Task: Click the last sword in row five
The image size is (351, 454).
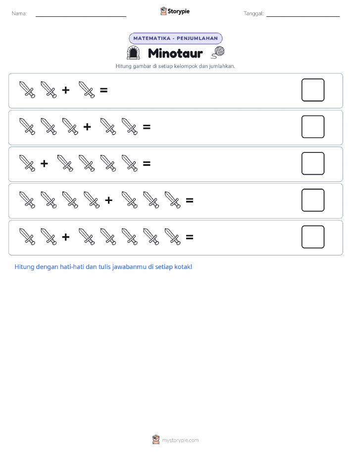Action: [173, 237]
